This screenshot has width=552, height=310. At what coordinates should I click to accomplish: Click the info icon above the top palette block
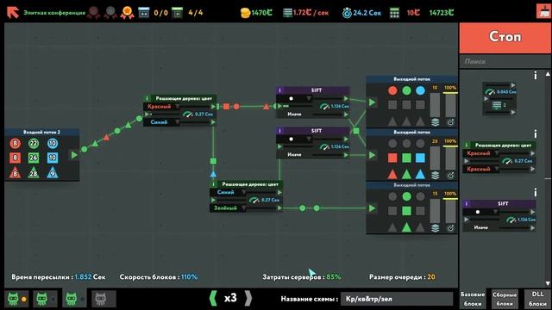[536, 75]
